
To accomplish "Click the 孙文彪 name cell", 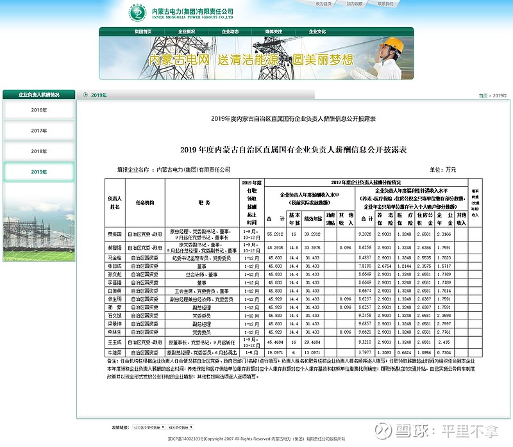I will pyautogui.click(x=115, y=275).
